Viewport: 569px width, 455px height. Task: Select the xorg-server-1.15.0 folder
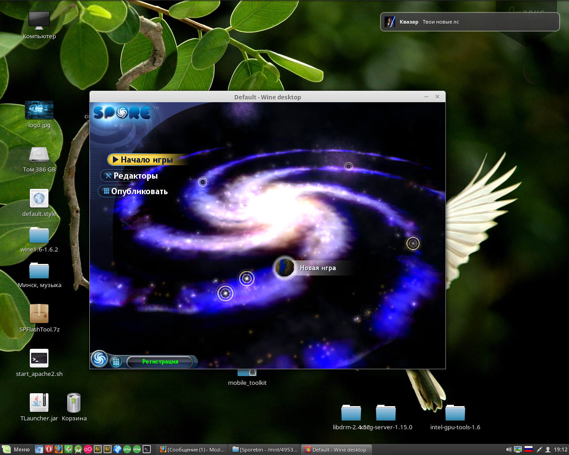(x=386, y=413)
